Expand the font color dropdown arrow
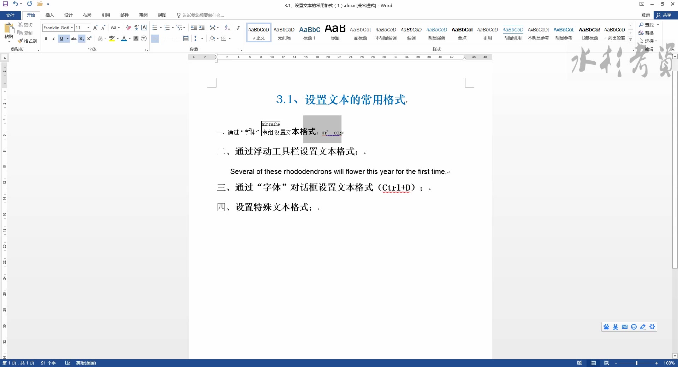 129,39
